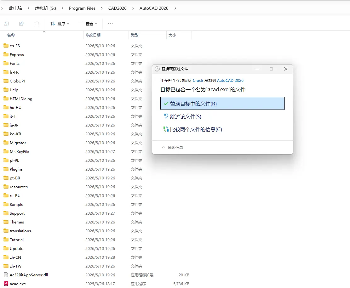Screen dimensions: 350x288
Task: Click the rename icon in the toolbar
Action: pos(6,24)
